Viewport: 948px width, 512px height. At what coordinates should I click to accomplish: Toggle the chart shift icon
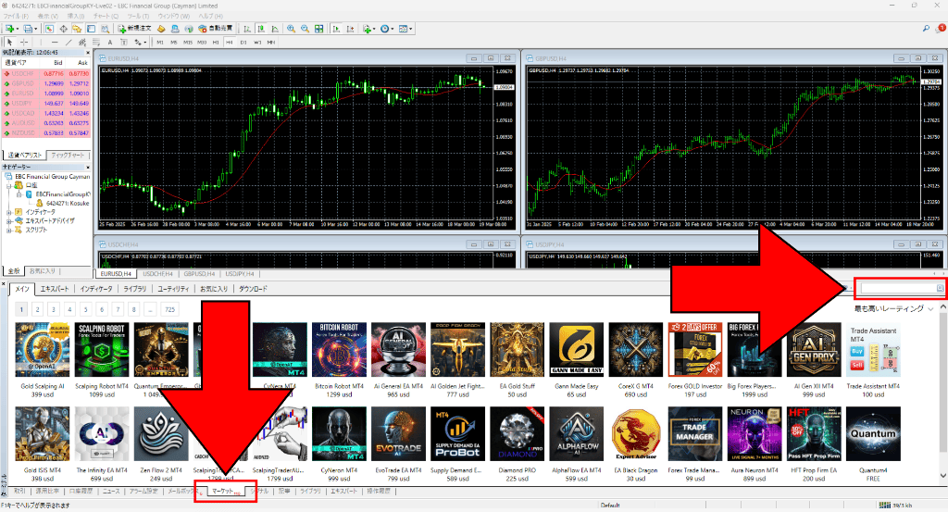pos(350,29)
